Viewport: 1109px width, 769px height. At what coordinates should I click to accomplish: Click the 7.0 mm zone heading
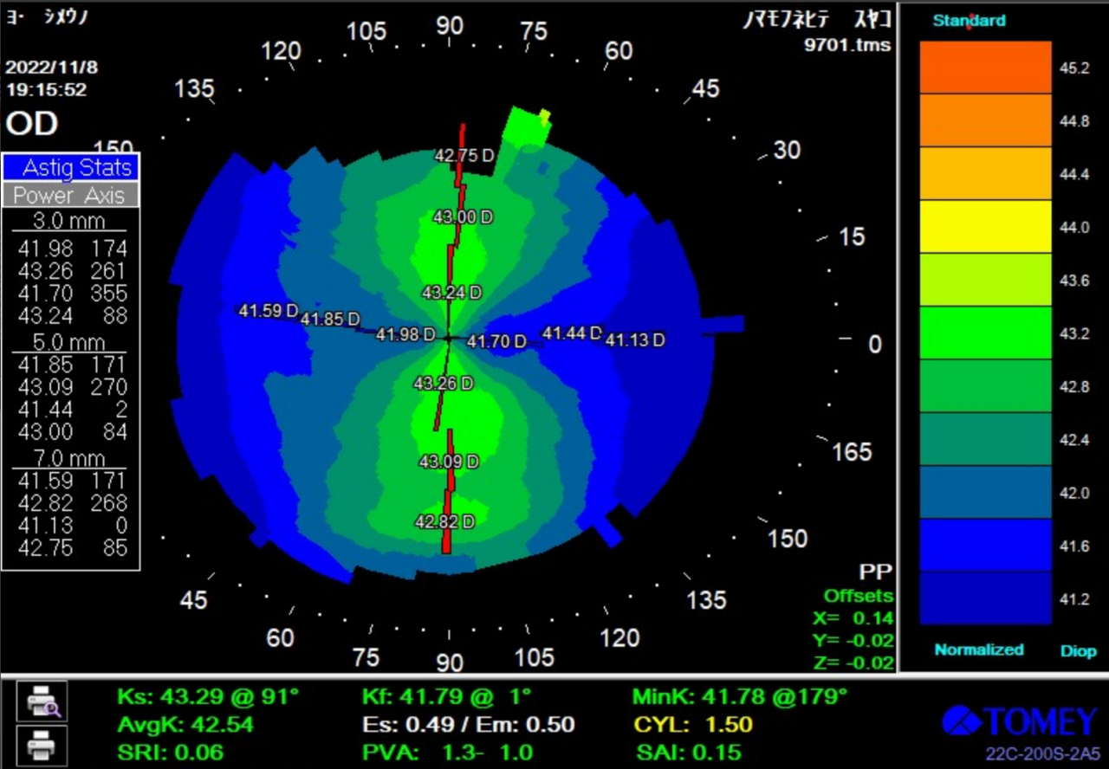click(69, 458)
